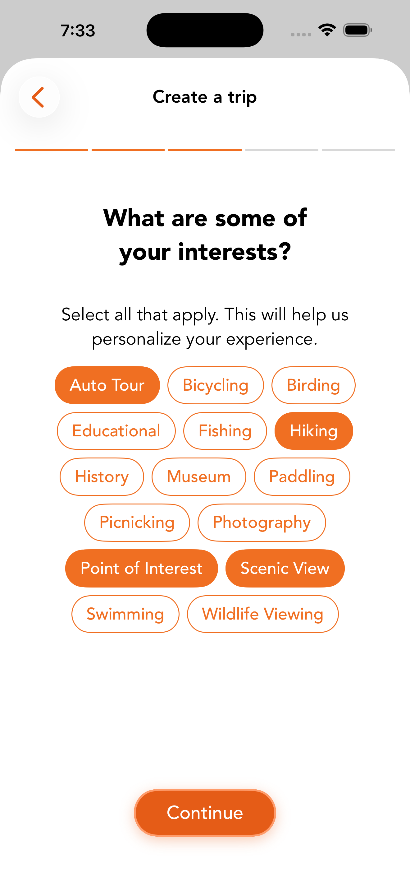Viewport: 410px width, 892px height.
Task: Enable the Fishing interest chip
Action: pyautogui.click(x=225, y=431)
